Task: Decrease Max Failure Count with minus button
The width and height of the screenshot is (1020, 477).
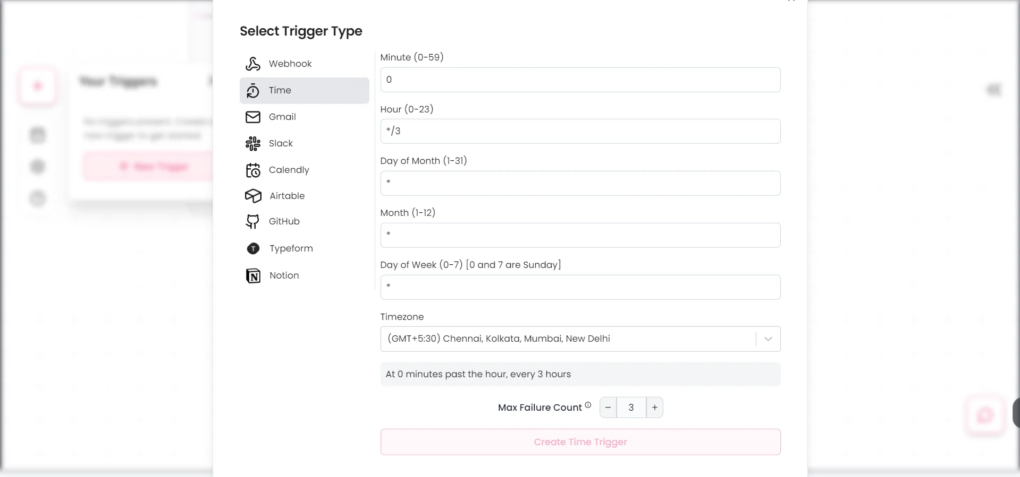Action: tap(608, 407)
